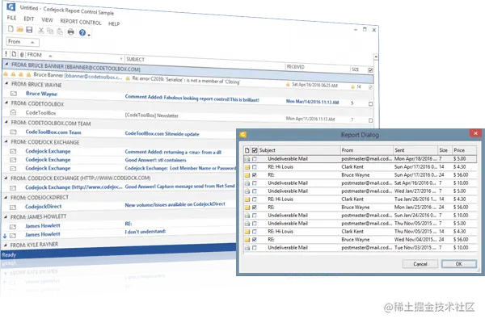Open the From group-by dropdown
This screenshot has width=485, height=323.
coord(23,42)
